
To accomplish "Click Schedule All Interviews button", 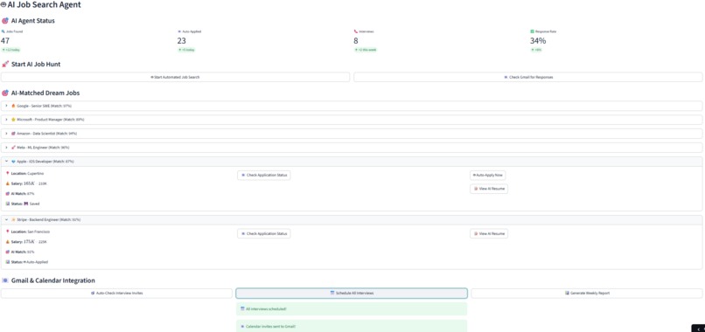I will point(352,293).
